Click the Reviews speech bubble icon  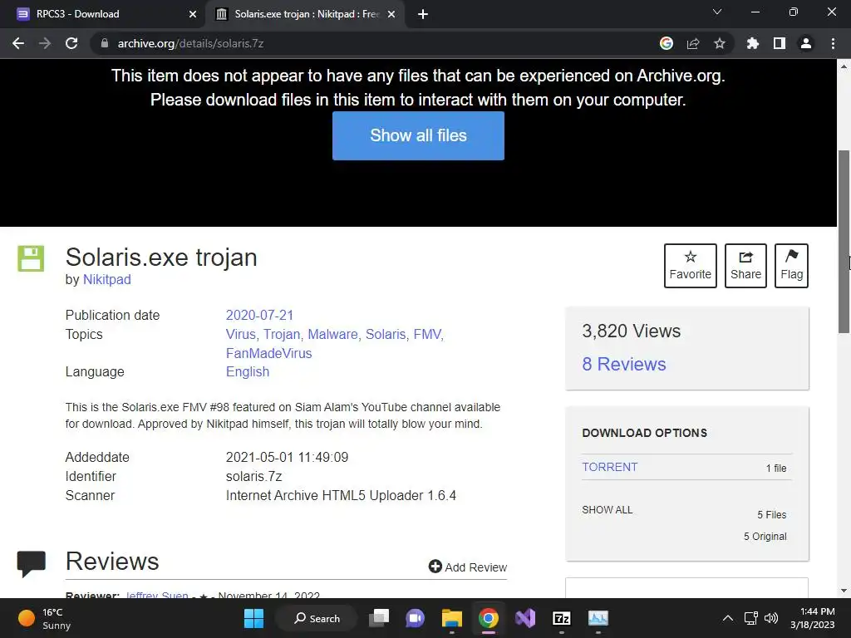[x=31, y=564]
